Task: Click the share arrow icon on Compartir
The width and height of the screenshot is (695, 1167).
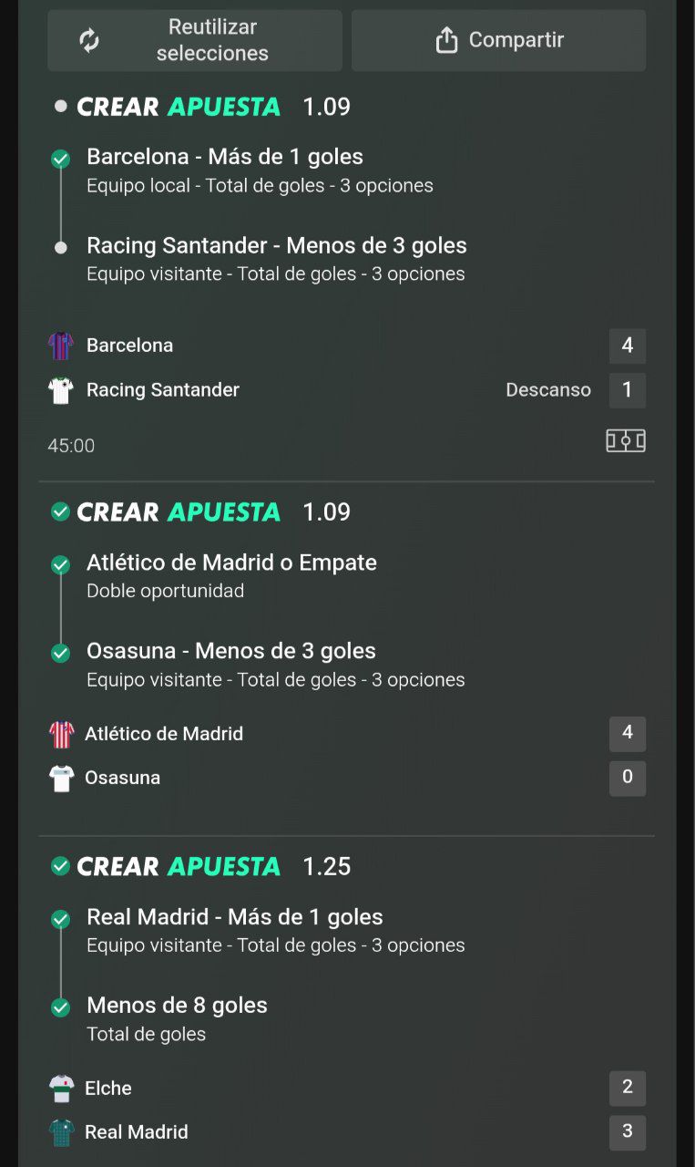Action: pyautogui.click(x=446, y=40)
